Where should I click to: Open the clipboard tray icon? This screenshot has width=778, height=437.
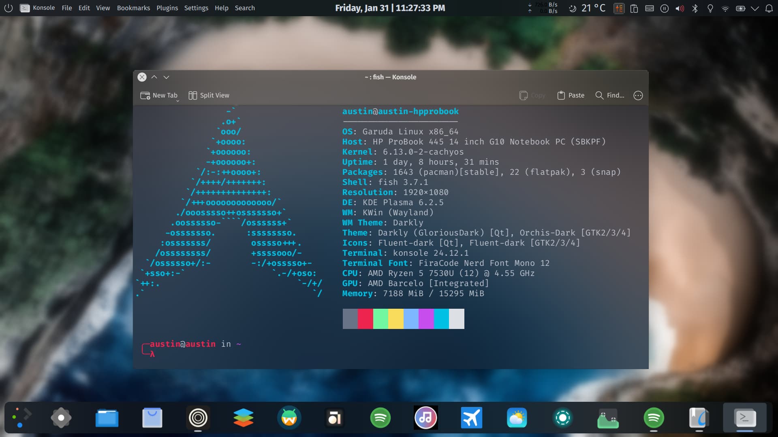click(x=634, y=8)
